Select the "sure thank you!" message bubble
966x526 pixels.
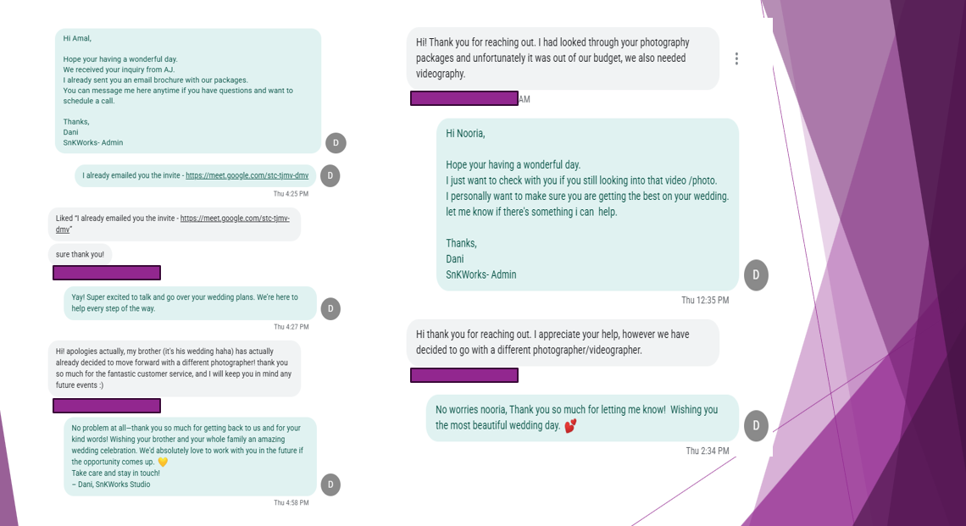point(80,254)
